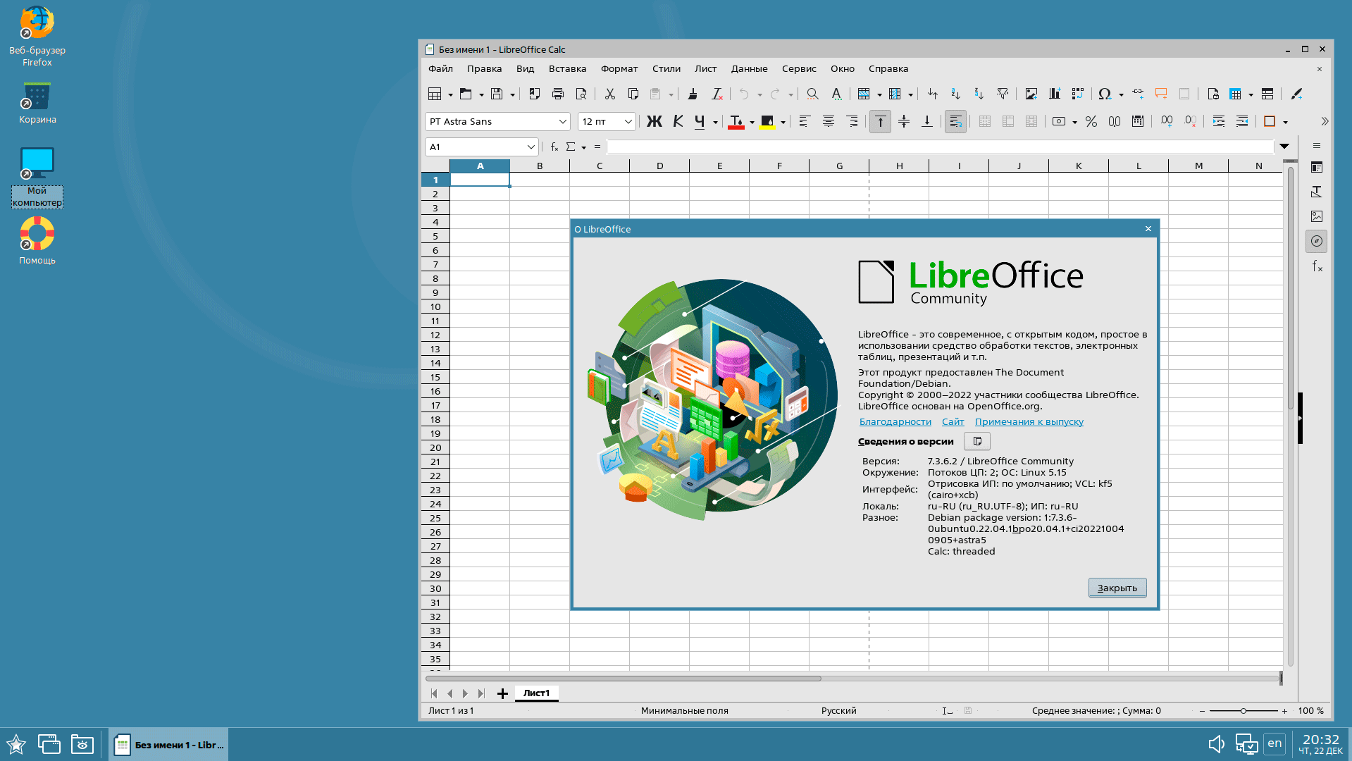Click the Insert Comment icon
Screen dimensions: 1352x761
click(x=1161, y=94)
